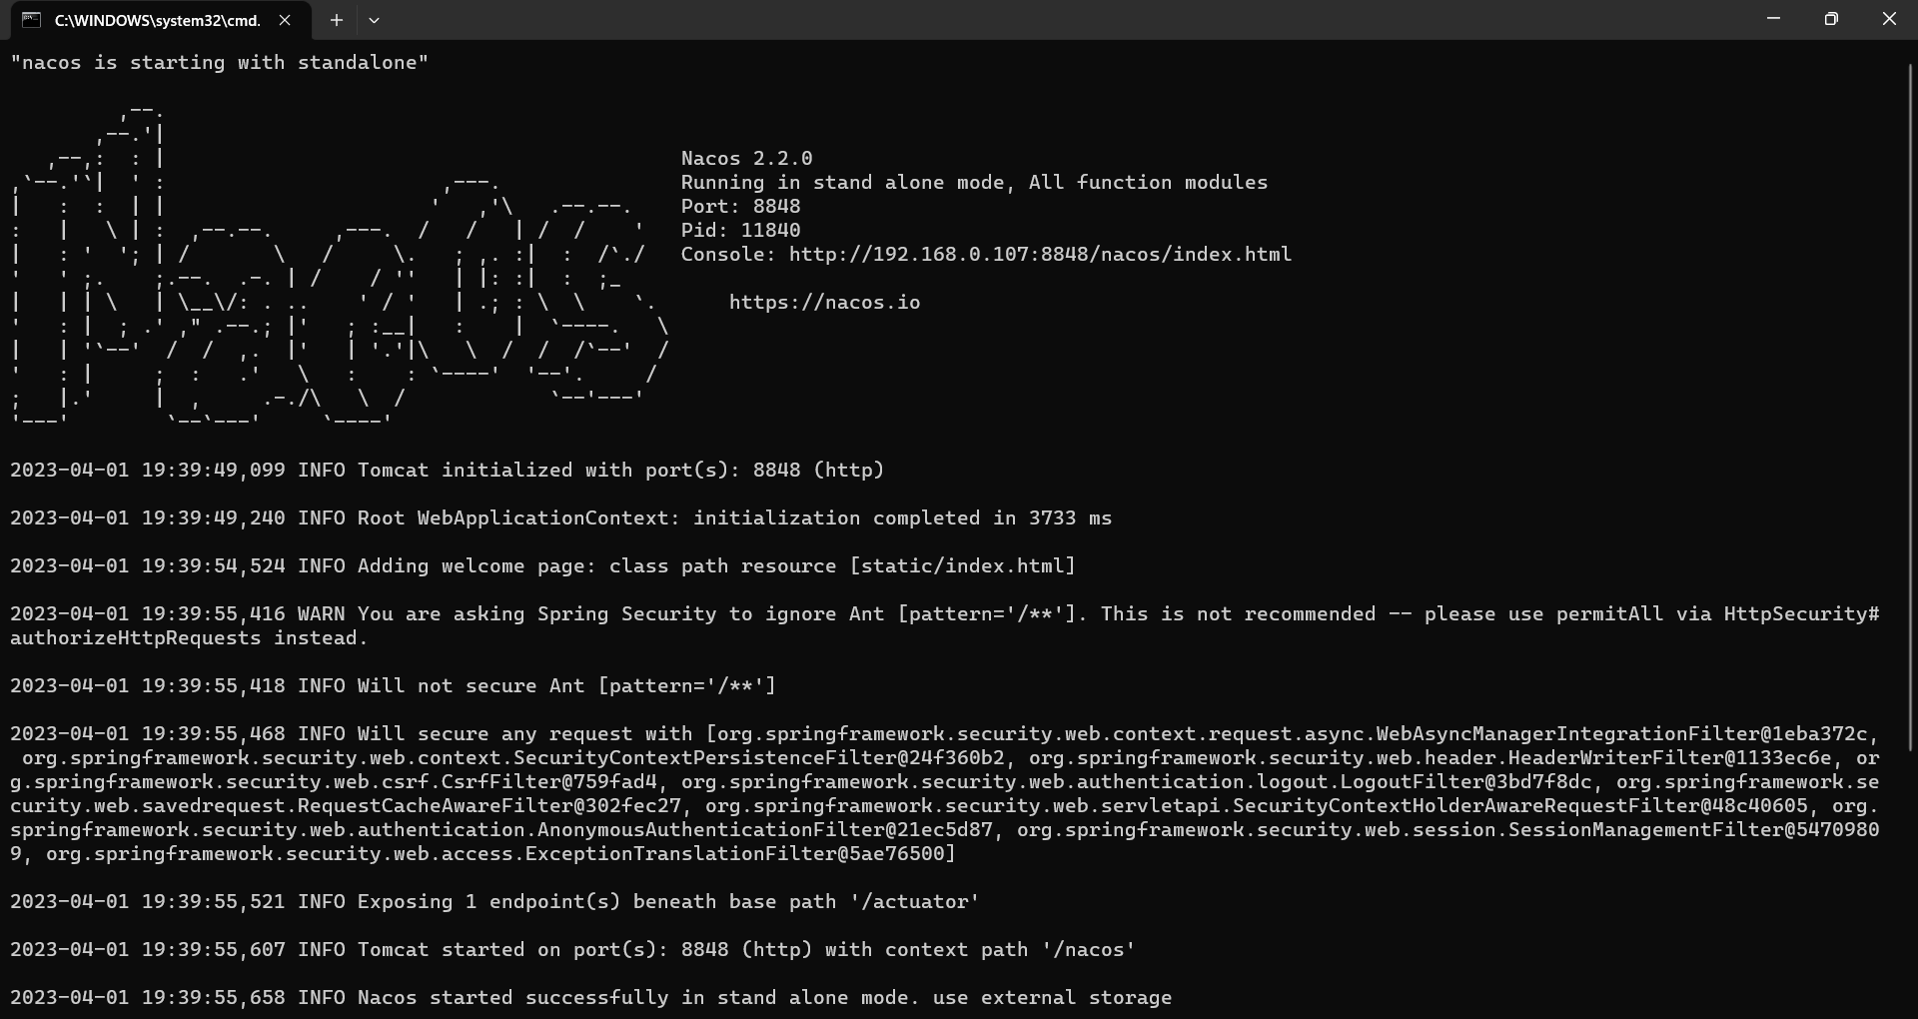Click the close window icon
1918x1019 pixels.
1889,18
